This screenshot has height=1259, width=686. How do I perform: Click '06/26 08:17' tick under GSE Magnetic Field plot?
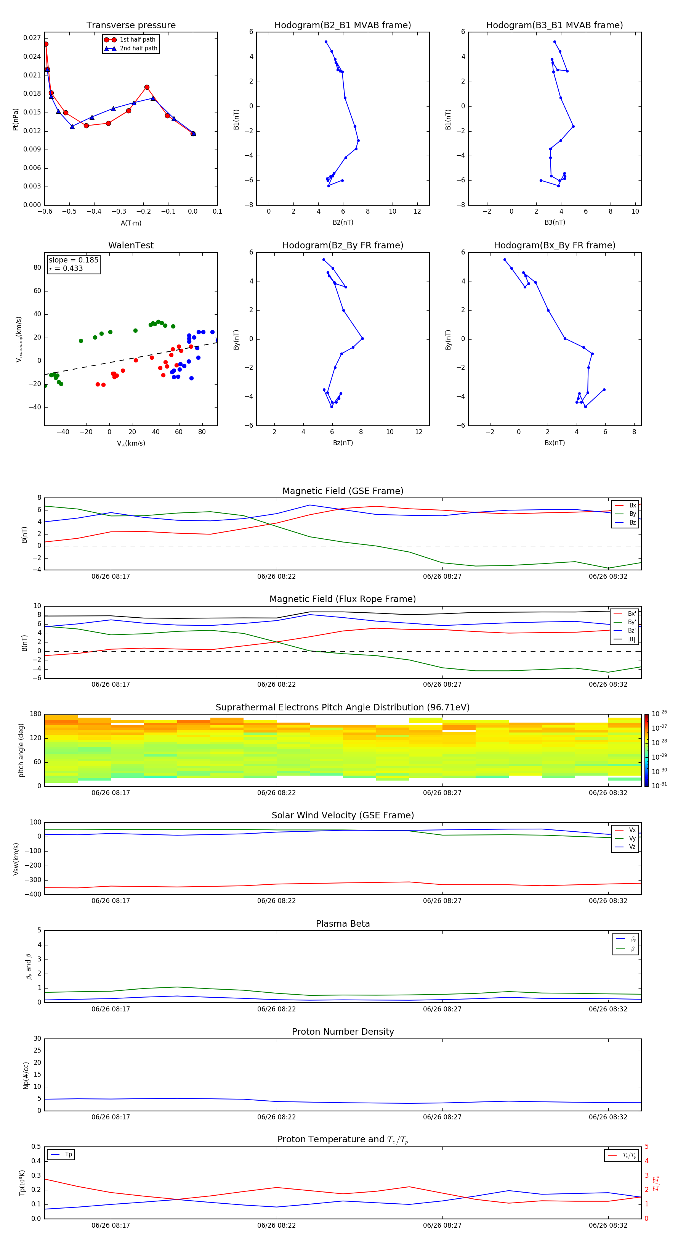(111, 577)
